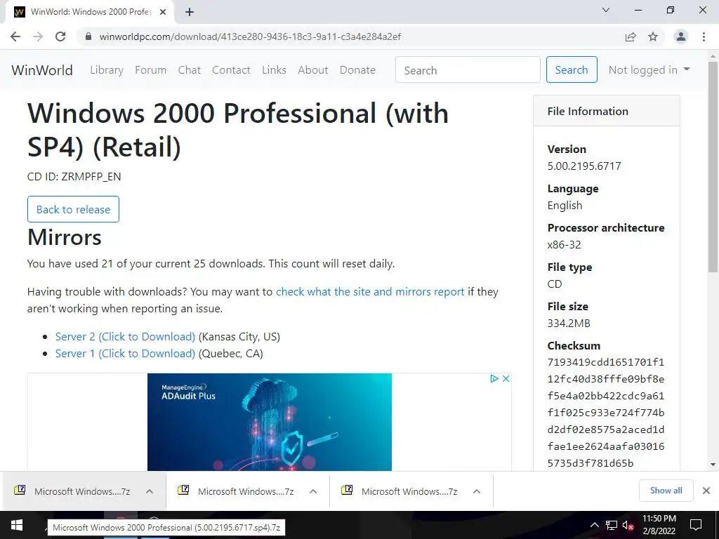Go back to previous page arrow
Image resolution: width=719 pixels, height=539 pixels.
tap(15, 36)
